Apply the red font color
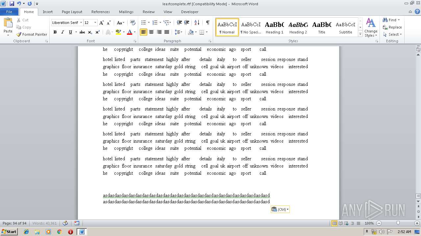The image size is (421, 236). coord(130,32)
